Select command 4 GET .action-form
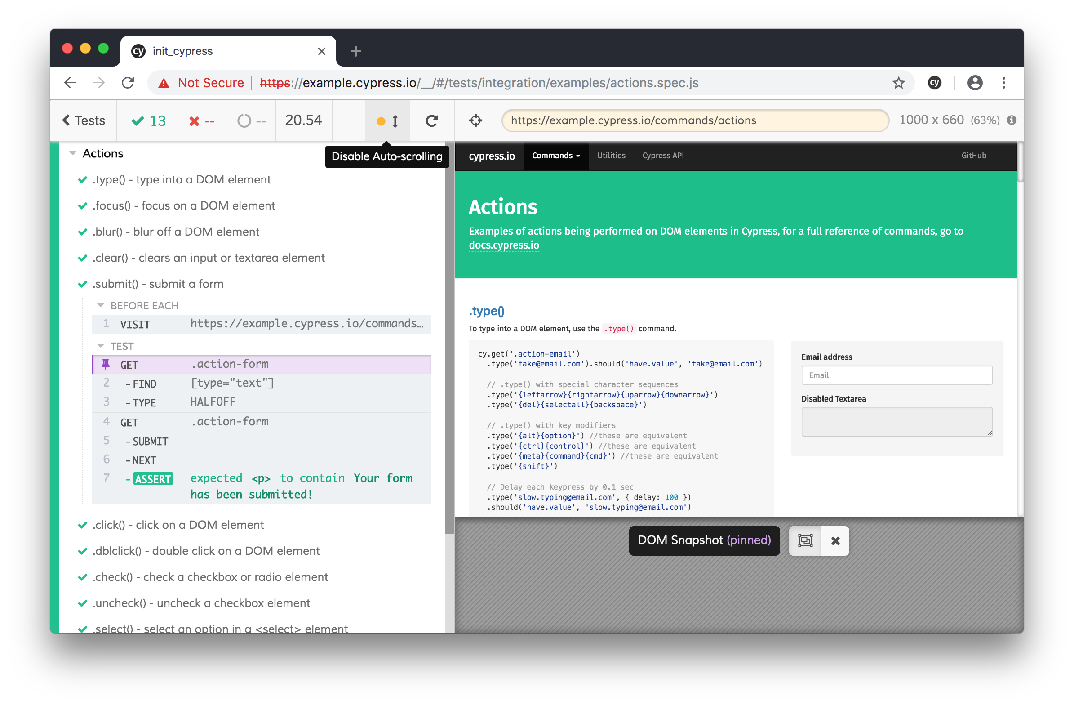 point(261,423)
